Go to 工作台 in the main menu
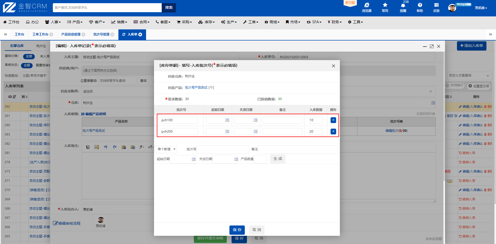The width and height of the screenshot is (496, 244). click(11, 22)
